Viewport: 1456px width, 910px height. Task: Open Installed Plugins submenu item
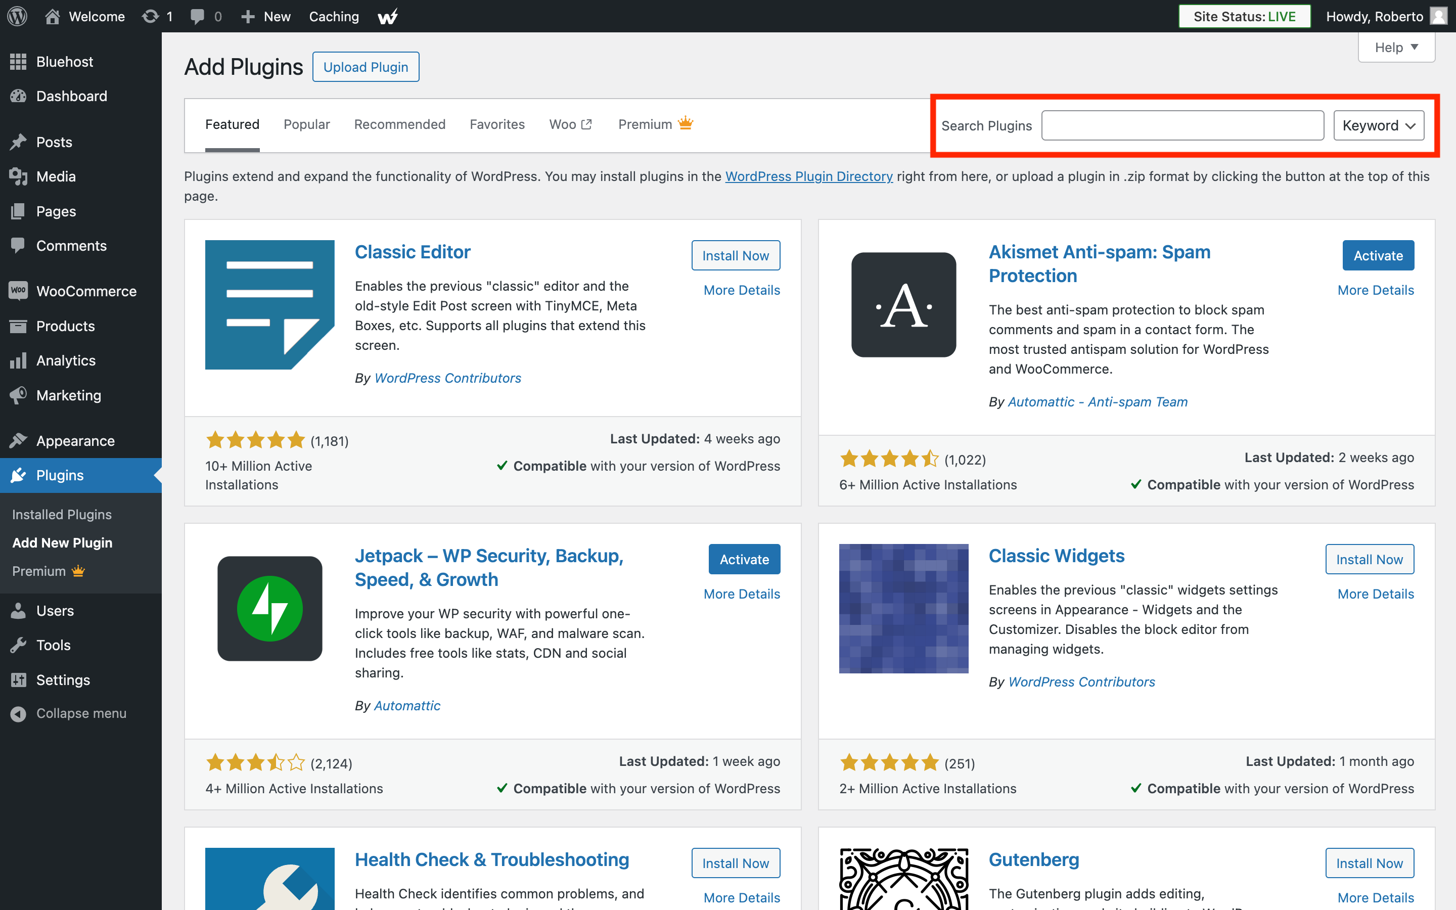click(62, 515)
